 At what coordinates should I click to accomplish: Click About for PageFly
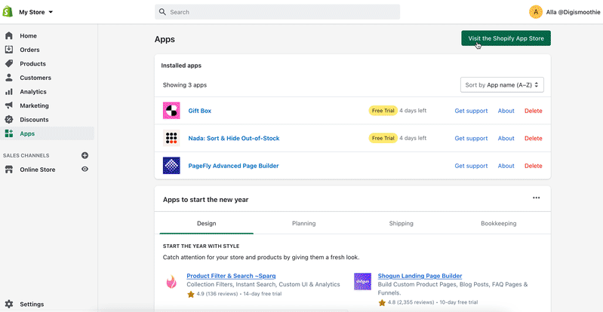click(x=506, y=166)
